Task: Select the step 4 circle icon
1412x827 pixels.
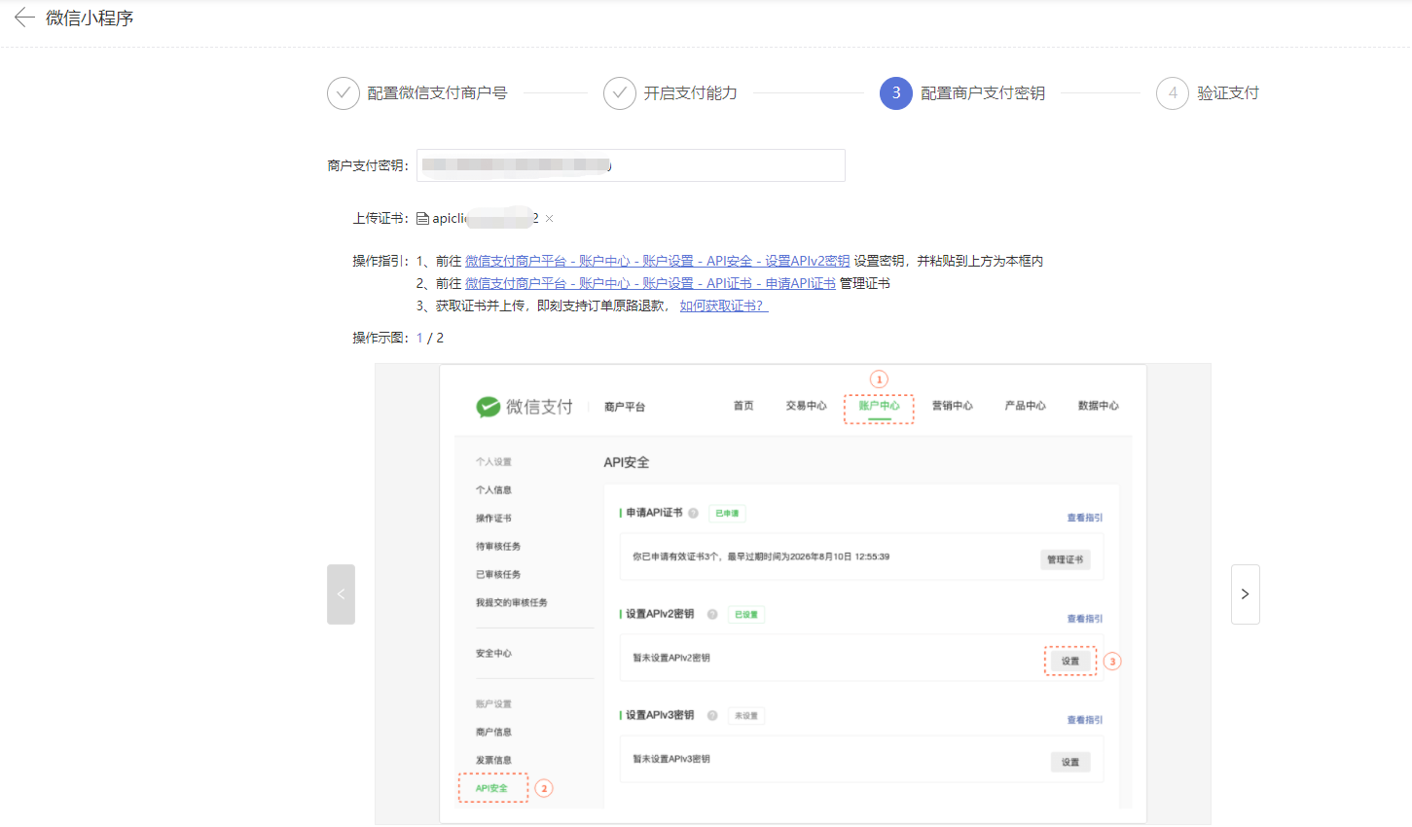Action: (1172, 93)
